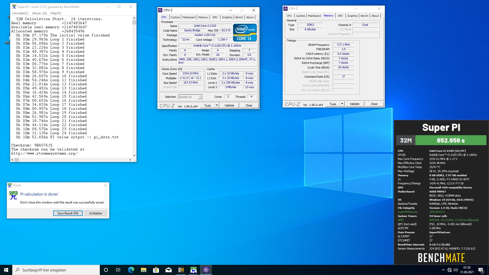Open Cortana circle icon on taskbar

(x=106, y=270)
